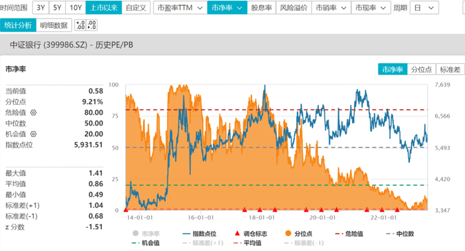Click the increase decimal places icon
This screenshot has width=465, height=251.
pyautogui.click(x=81, y=25)
